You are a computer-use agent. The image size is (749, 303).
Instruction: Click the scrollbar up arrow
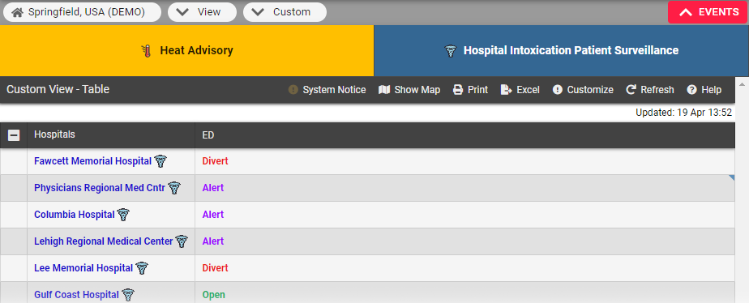pos(742,84)
